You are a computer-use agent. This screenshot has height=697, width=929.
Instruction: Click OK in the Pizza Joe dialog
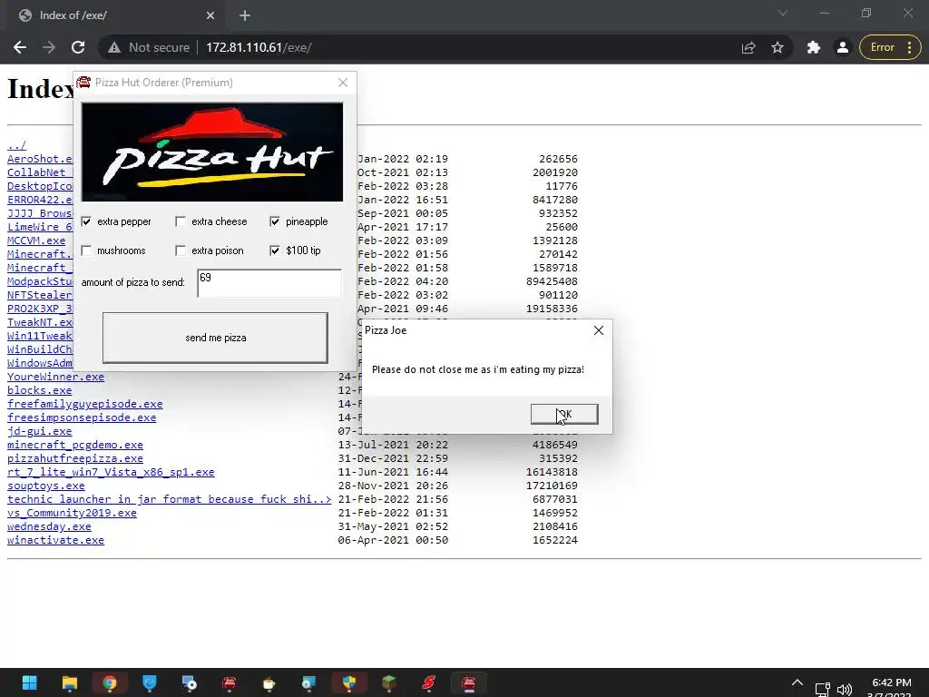564,414
